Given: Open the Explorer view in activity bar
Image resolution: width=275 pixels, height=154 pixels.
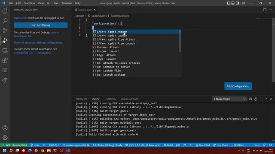Looking at the screenshot, I should click(5, 11).
